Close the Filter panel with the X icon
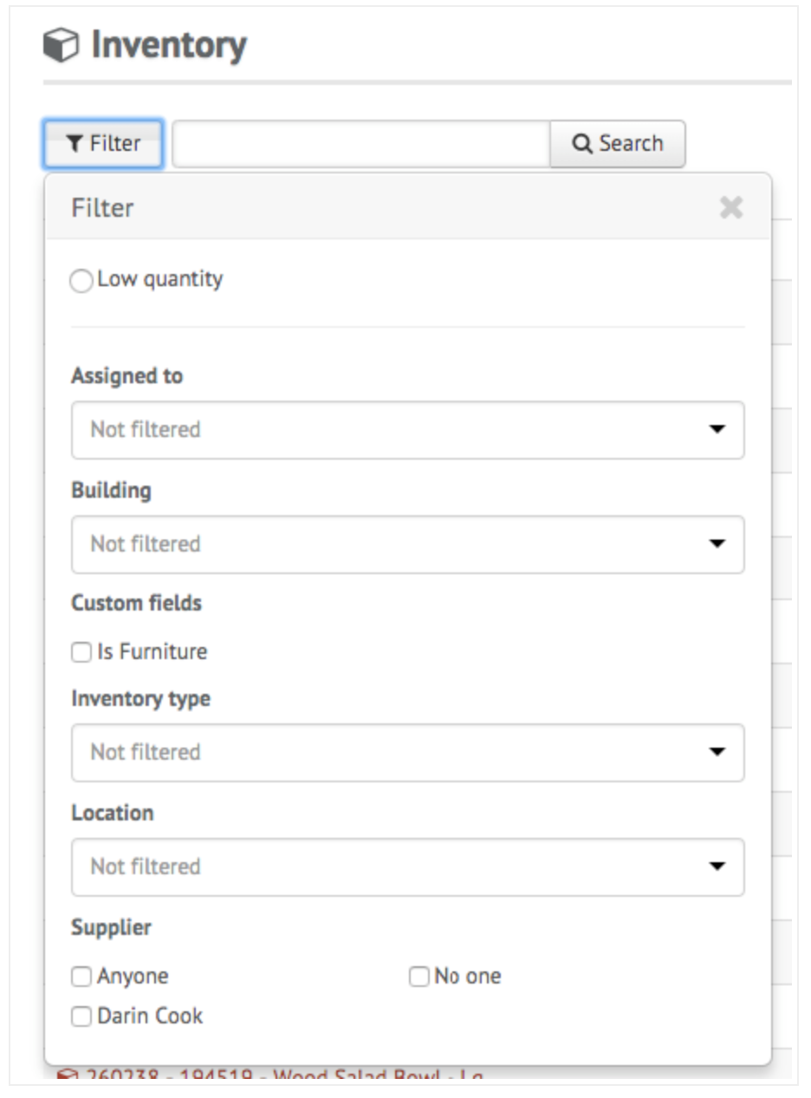 click(730, 207)
